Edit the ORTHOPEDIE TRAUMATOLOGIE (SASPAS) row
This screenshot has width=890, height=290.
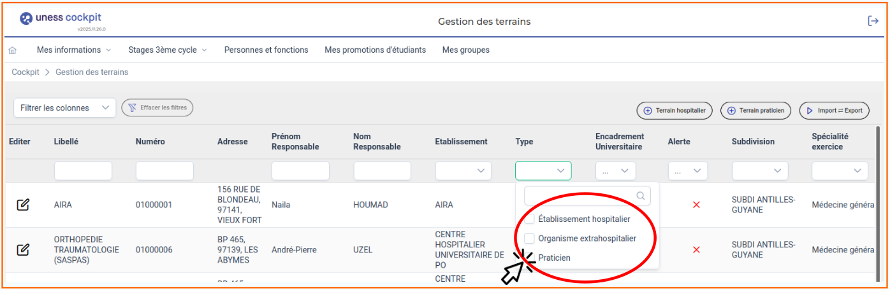[x=23, y=250]
